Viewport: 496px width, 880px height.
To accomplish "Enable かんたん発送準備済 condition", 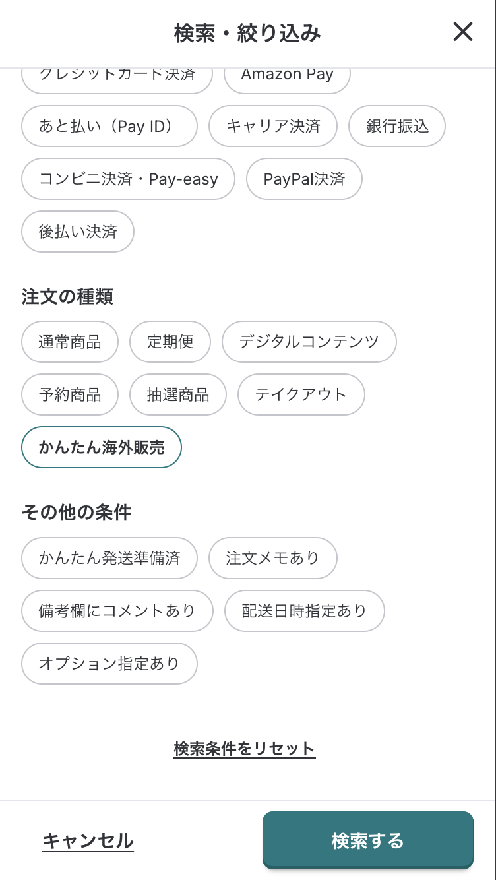I will point(109,557).
